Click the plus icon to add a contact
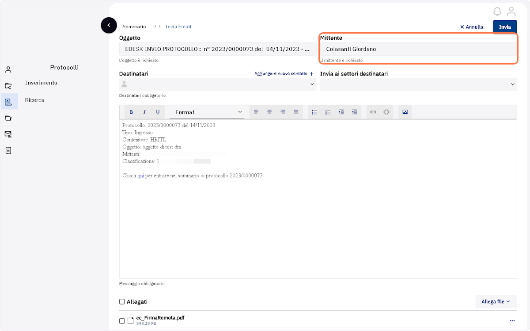 [311, 74]
